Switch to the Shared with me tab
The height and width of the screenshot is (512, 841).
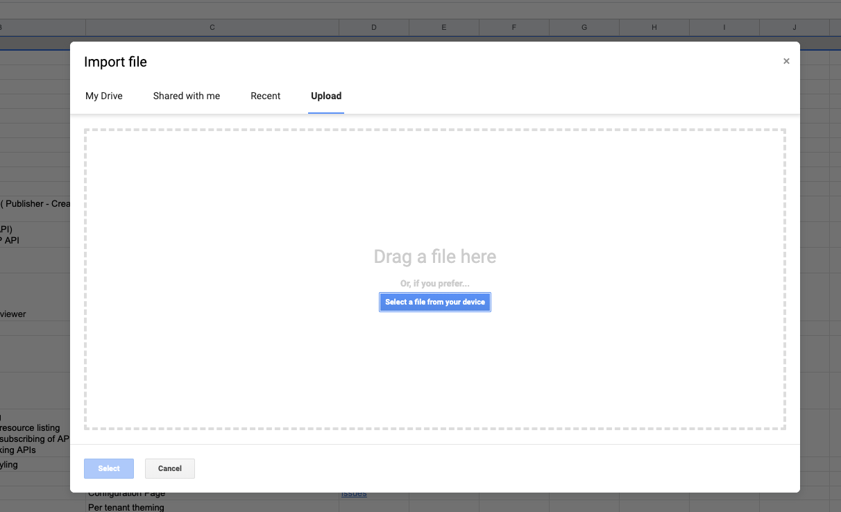click(x=186, y=96)
